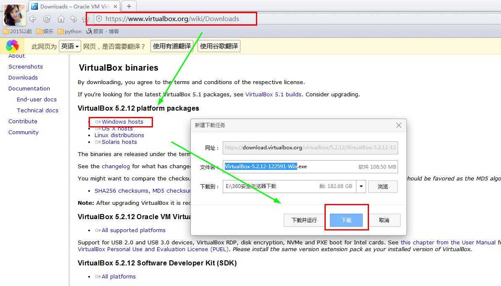
Task: Open the VirtualBox Personal Use and Evaluation License link
Action: (153, 249)
